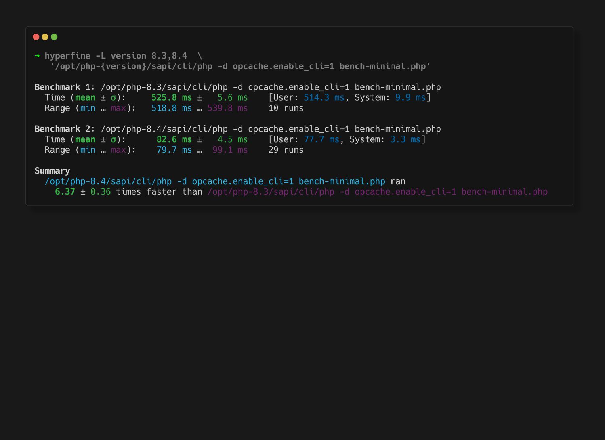Image resolution: width=605 pixels, height=441 pixels.
Task: Click the mean value '82.6 ms'
Action: click(174, 139)
